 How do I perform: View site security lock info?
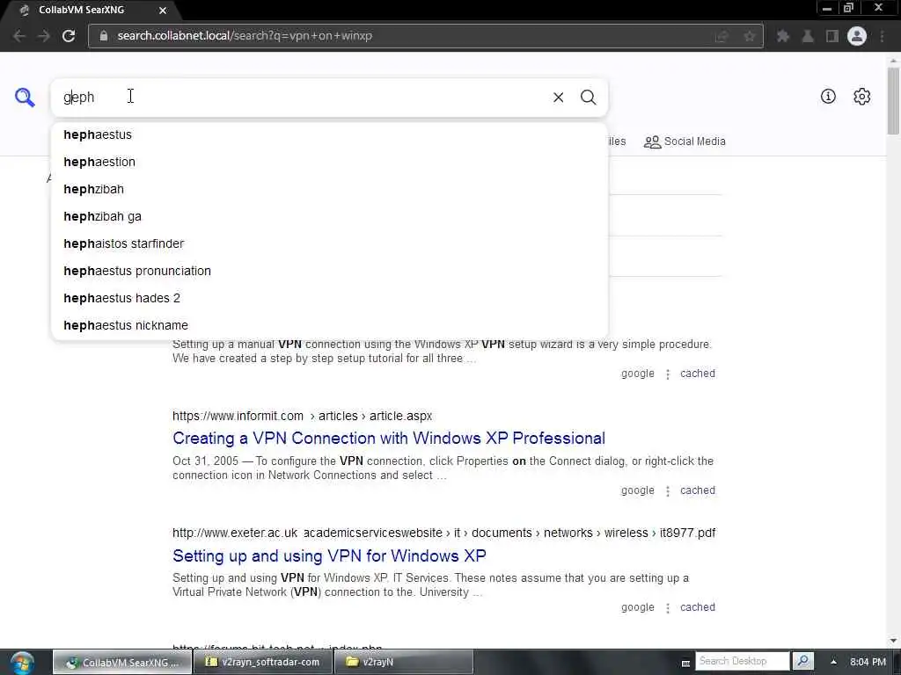pos(104,35)
